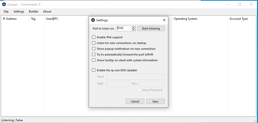Sort by the Operating System column header

tap(185, 19)
